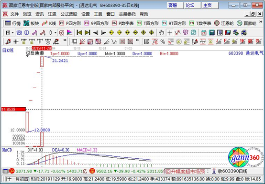Open the 9T四方形 tool

[174, 23]
